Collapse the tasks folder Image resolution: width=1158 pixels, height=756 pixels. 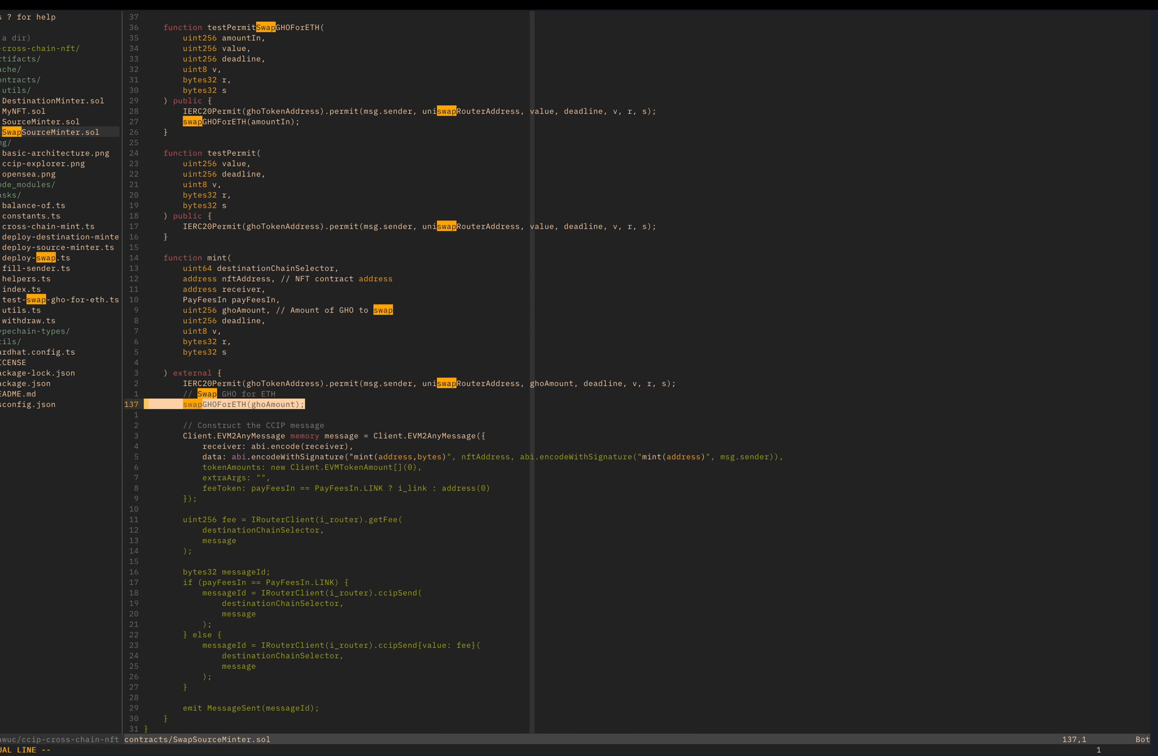tap(11, 195)
